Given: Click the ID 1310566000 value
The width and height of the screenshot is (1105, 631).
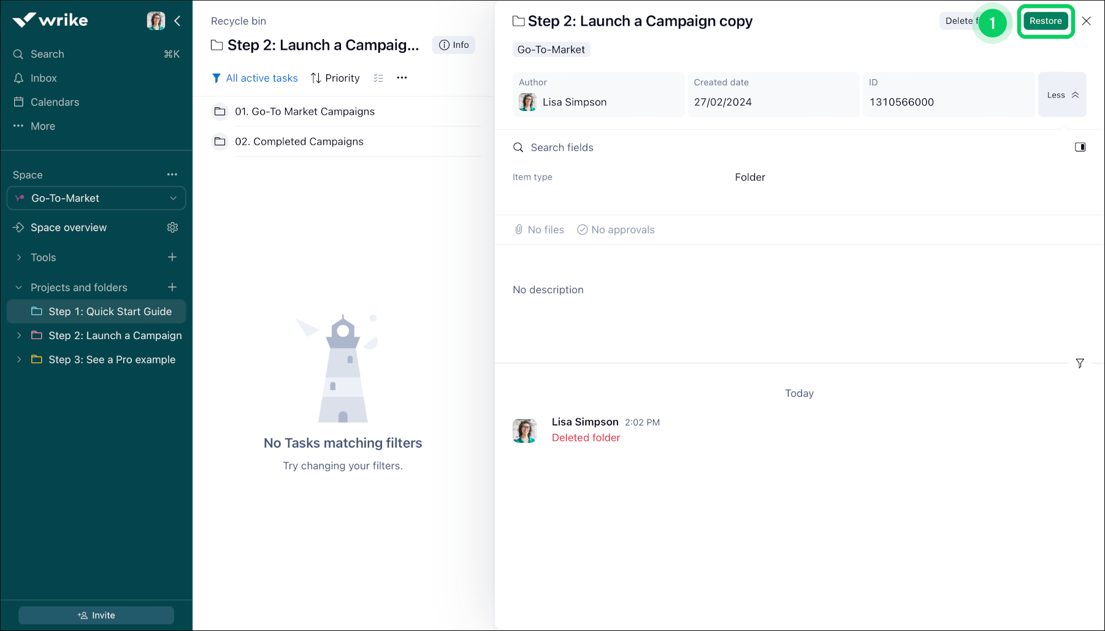Looking at the screenshot, I should coord(901,102).
